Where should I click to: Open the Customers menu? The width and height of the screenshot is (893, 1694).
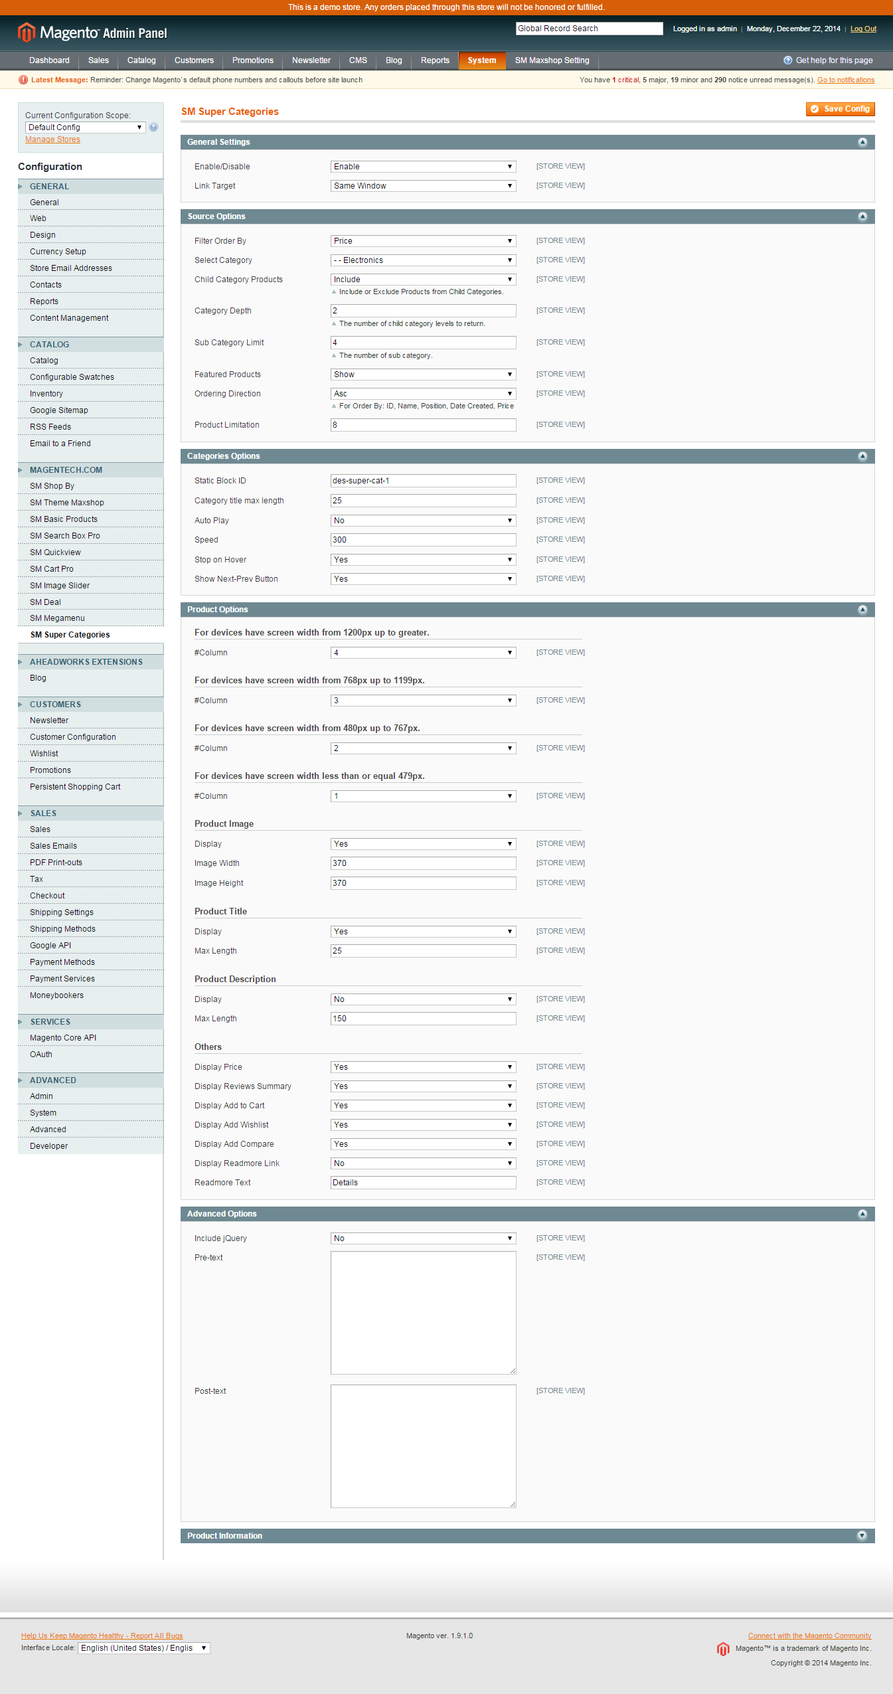click(194, 60)
